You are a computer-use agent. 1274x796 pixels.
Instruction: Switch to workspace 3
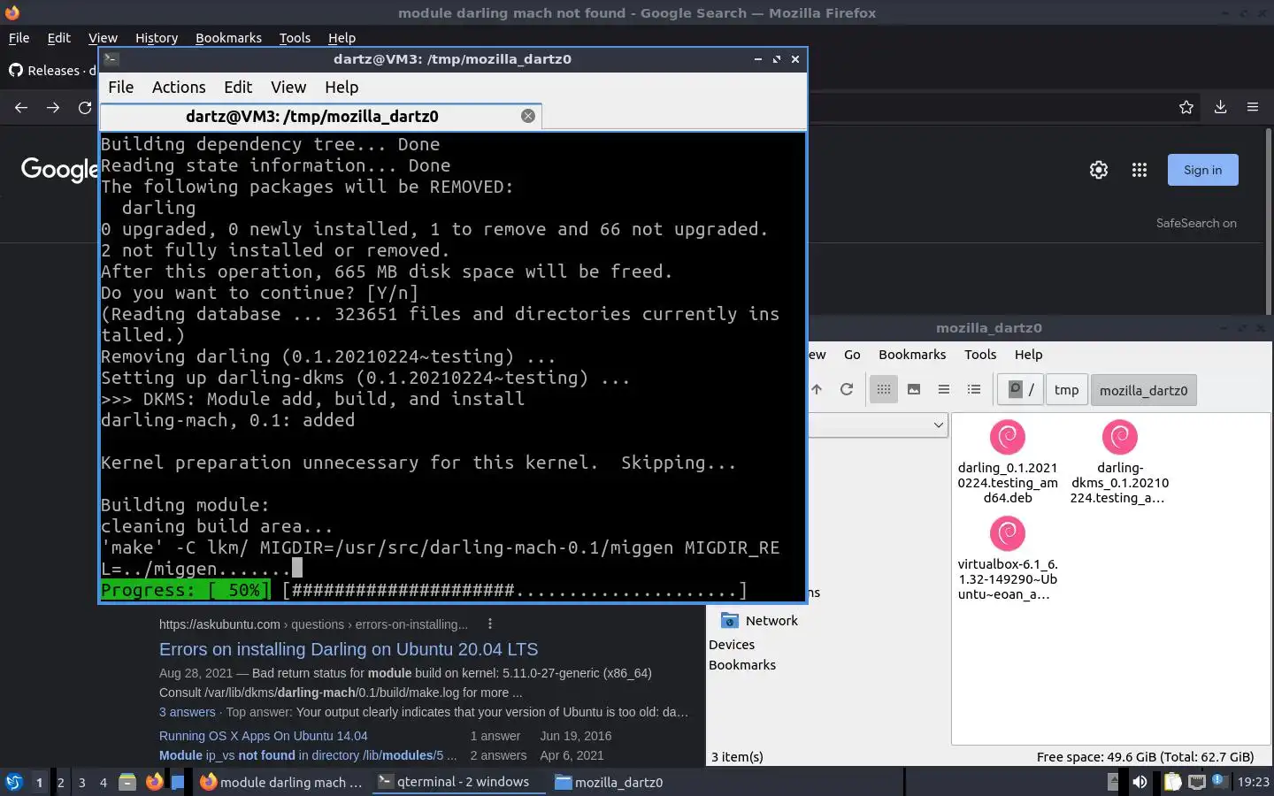pyautogui.click(x=82, y=782)
